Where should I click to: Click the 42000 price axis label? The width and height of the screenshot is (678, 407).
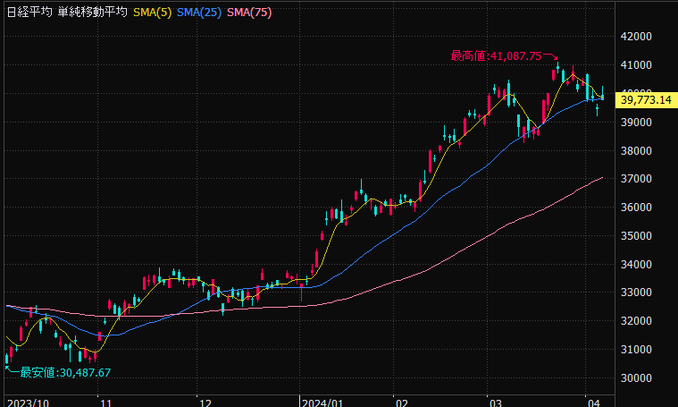[636, 37]
